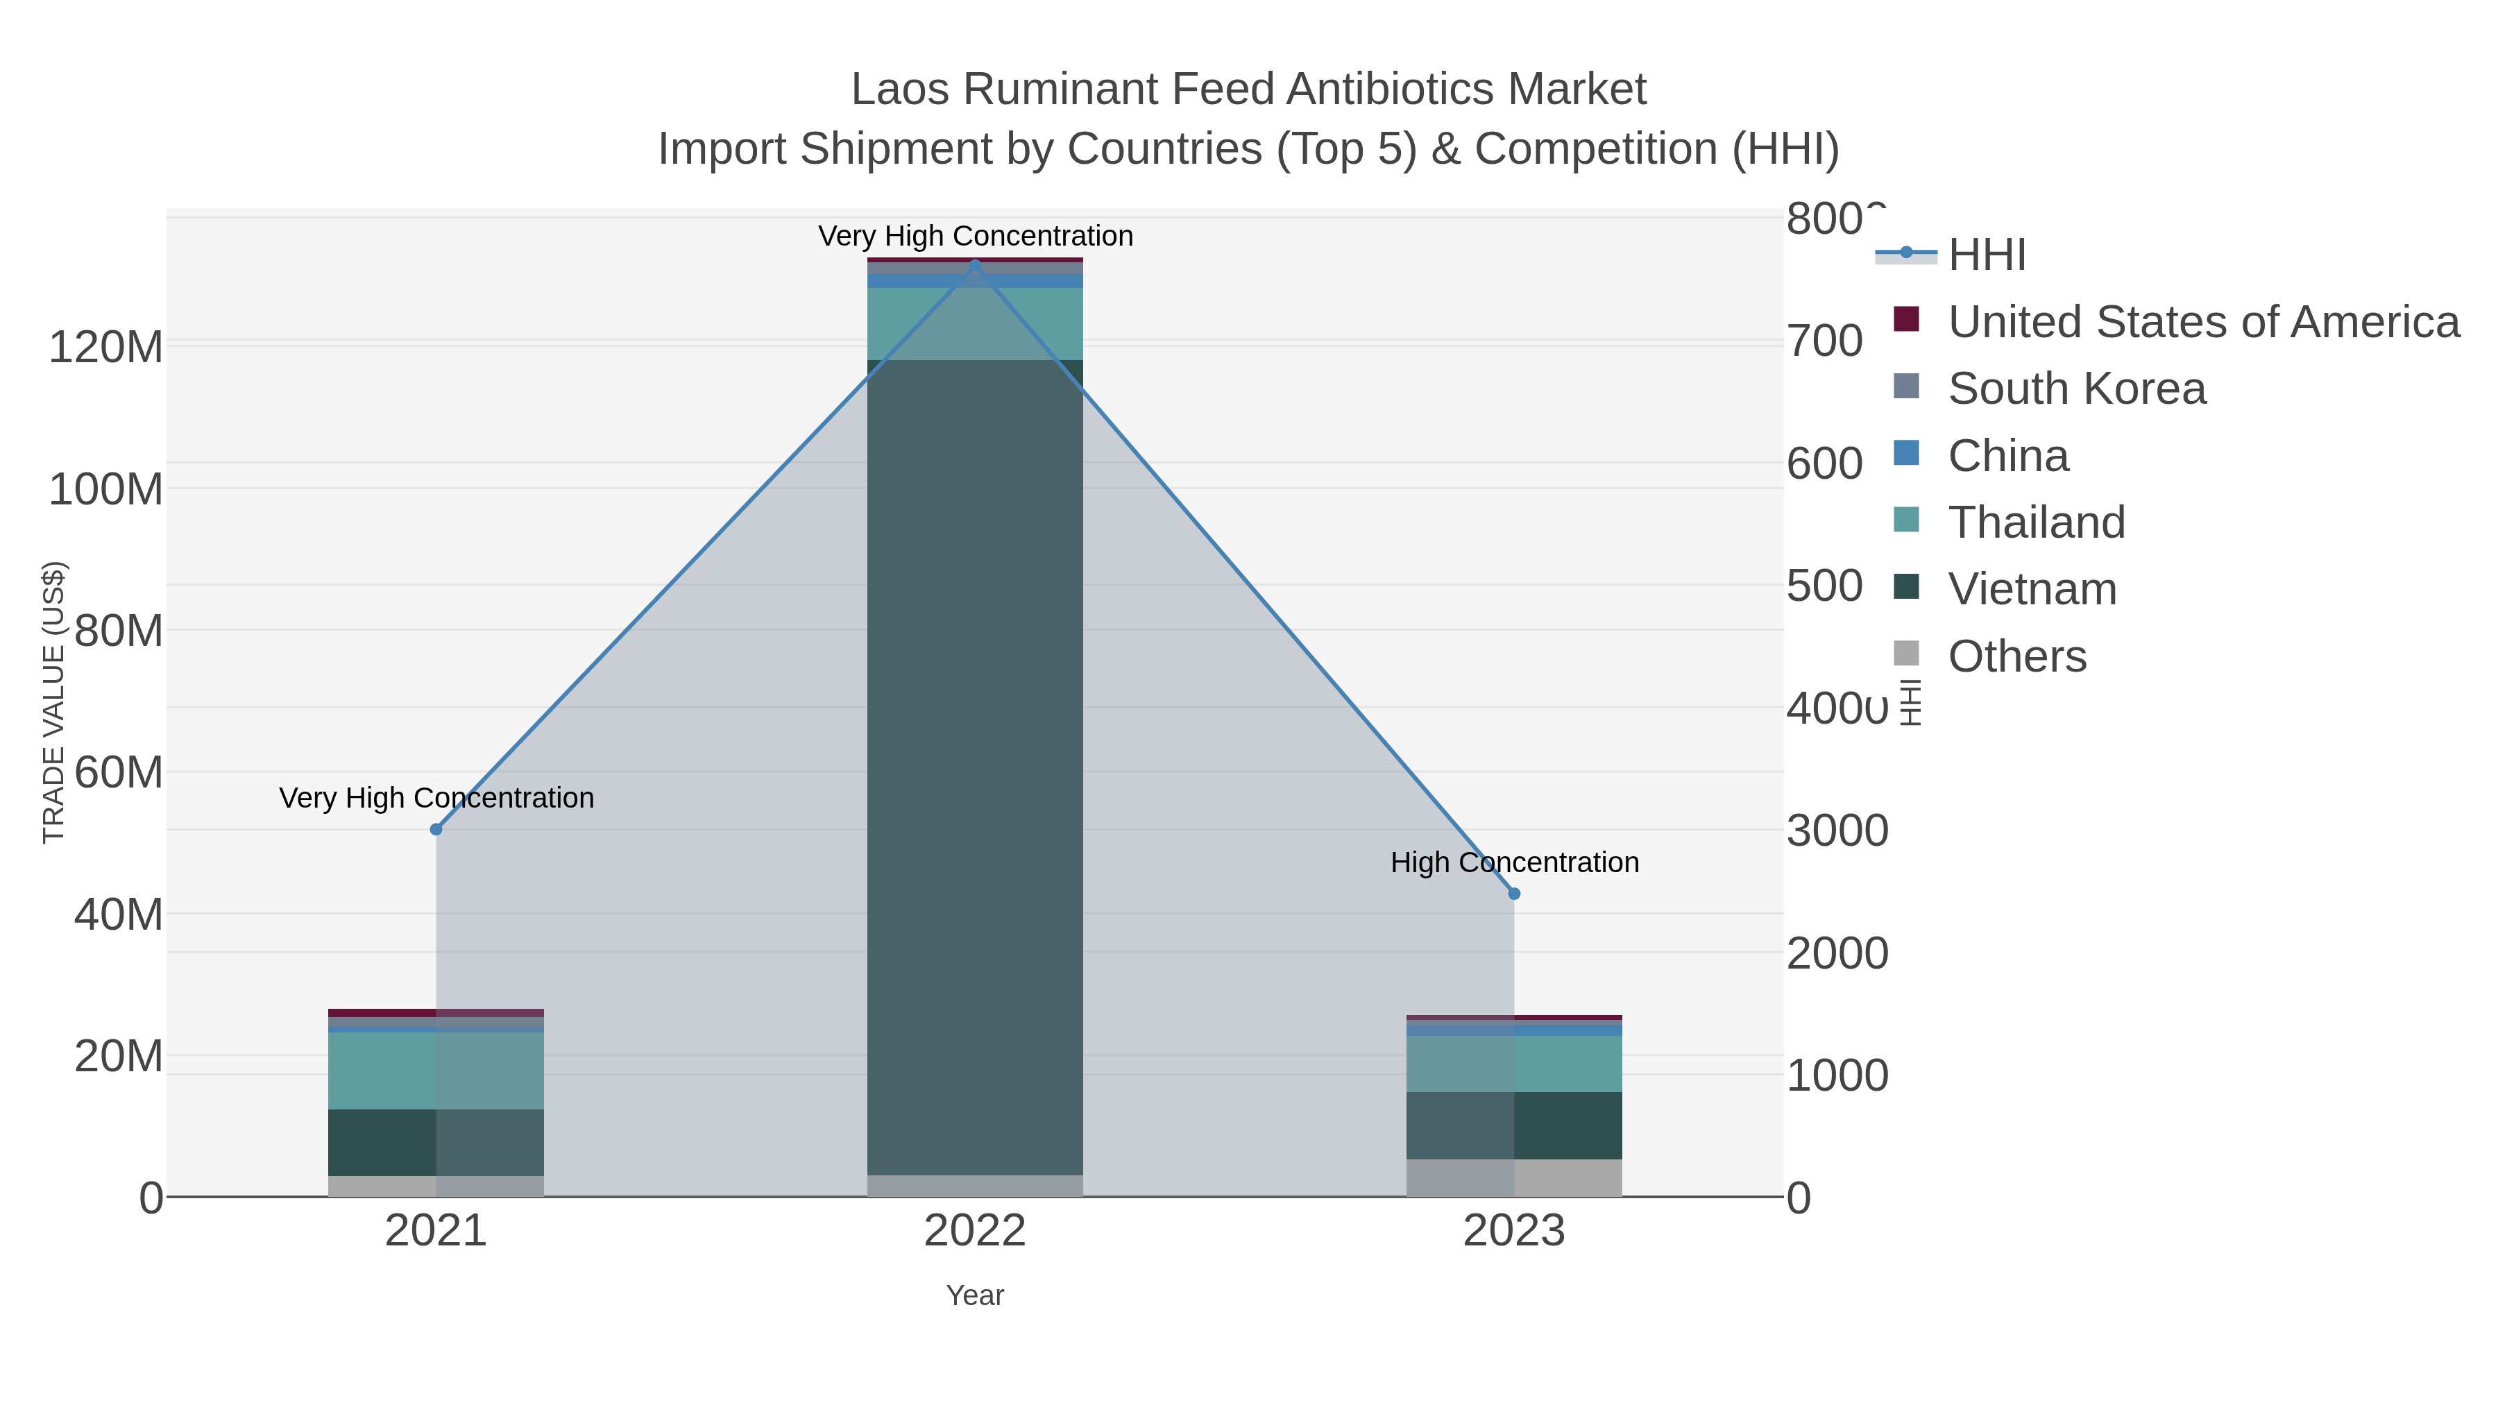The height and width of the screenshot is (1405, 2498).
Task: Click the 2000 HHI axis tick label
Action: pos(1837,953)
